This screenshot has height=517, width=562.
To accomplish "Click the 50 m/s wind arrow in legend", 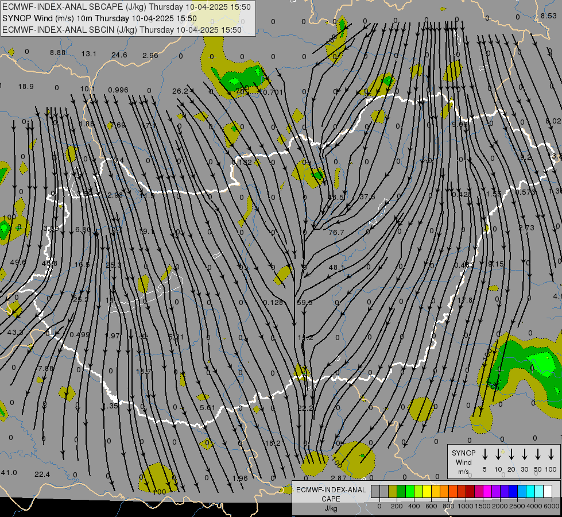I will pyautogui.click(x=538, y=454).
